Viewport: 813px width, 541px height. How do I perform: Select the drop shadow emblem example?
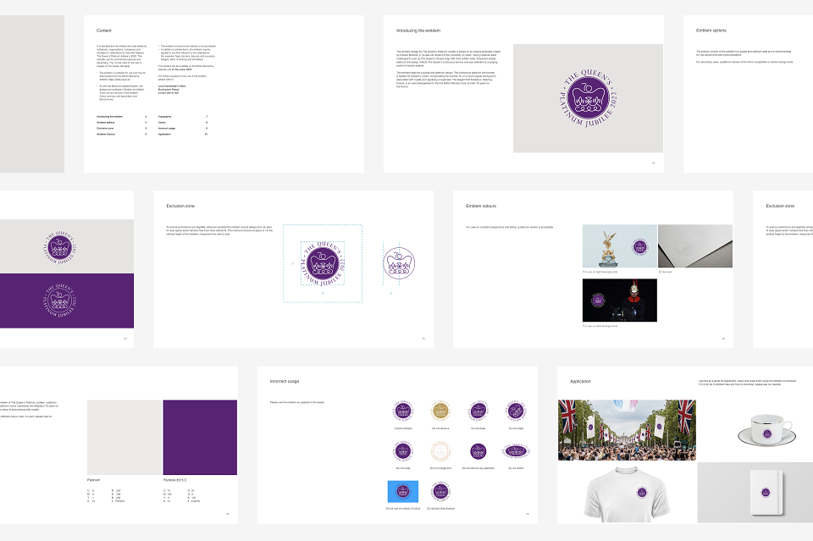click(440, 492)
